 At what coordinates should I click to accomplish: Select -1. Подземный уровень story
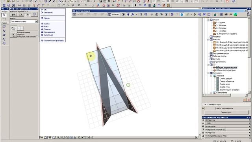[227, 34]
